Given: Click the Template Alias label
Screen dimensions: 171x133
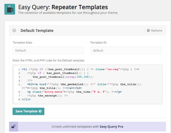Looking at the screenshot, I should (x=23, y=43).
